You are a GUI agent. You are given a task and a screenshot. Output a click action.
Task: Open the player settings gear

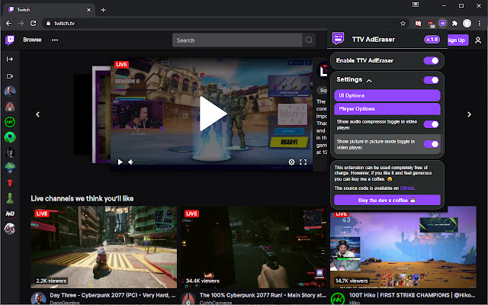coord(291,162)
